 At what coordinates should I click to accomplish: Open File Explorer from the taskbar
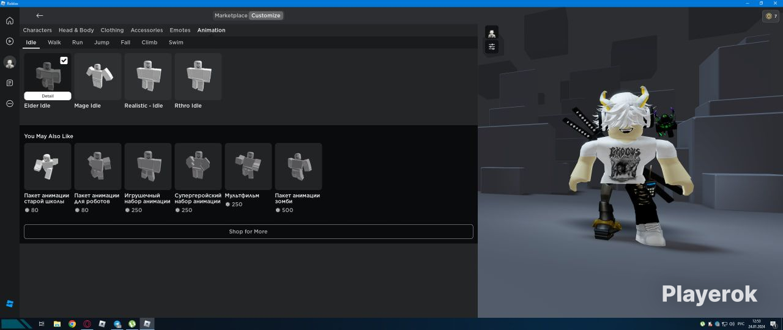57,324
